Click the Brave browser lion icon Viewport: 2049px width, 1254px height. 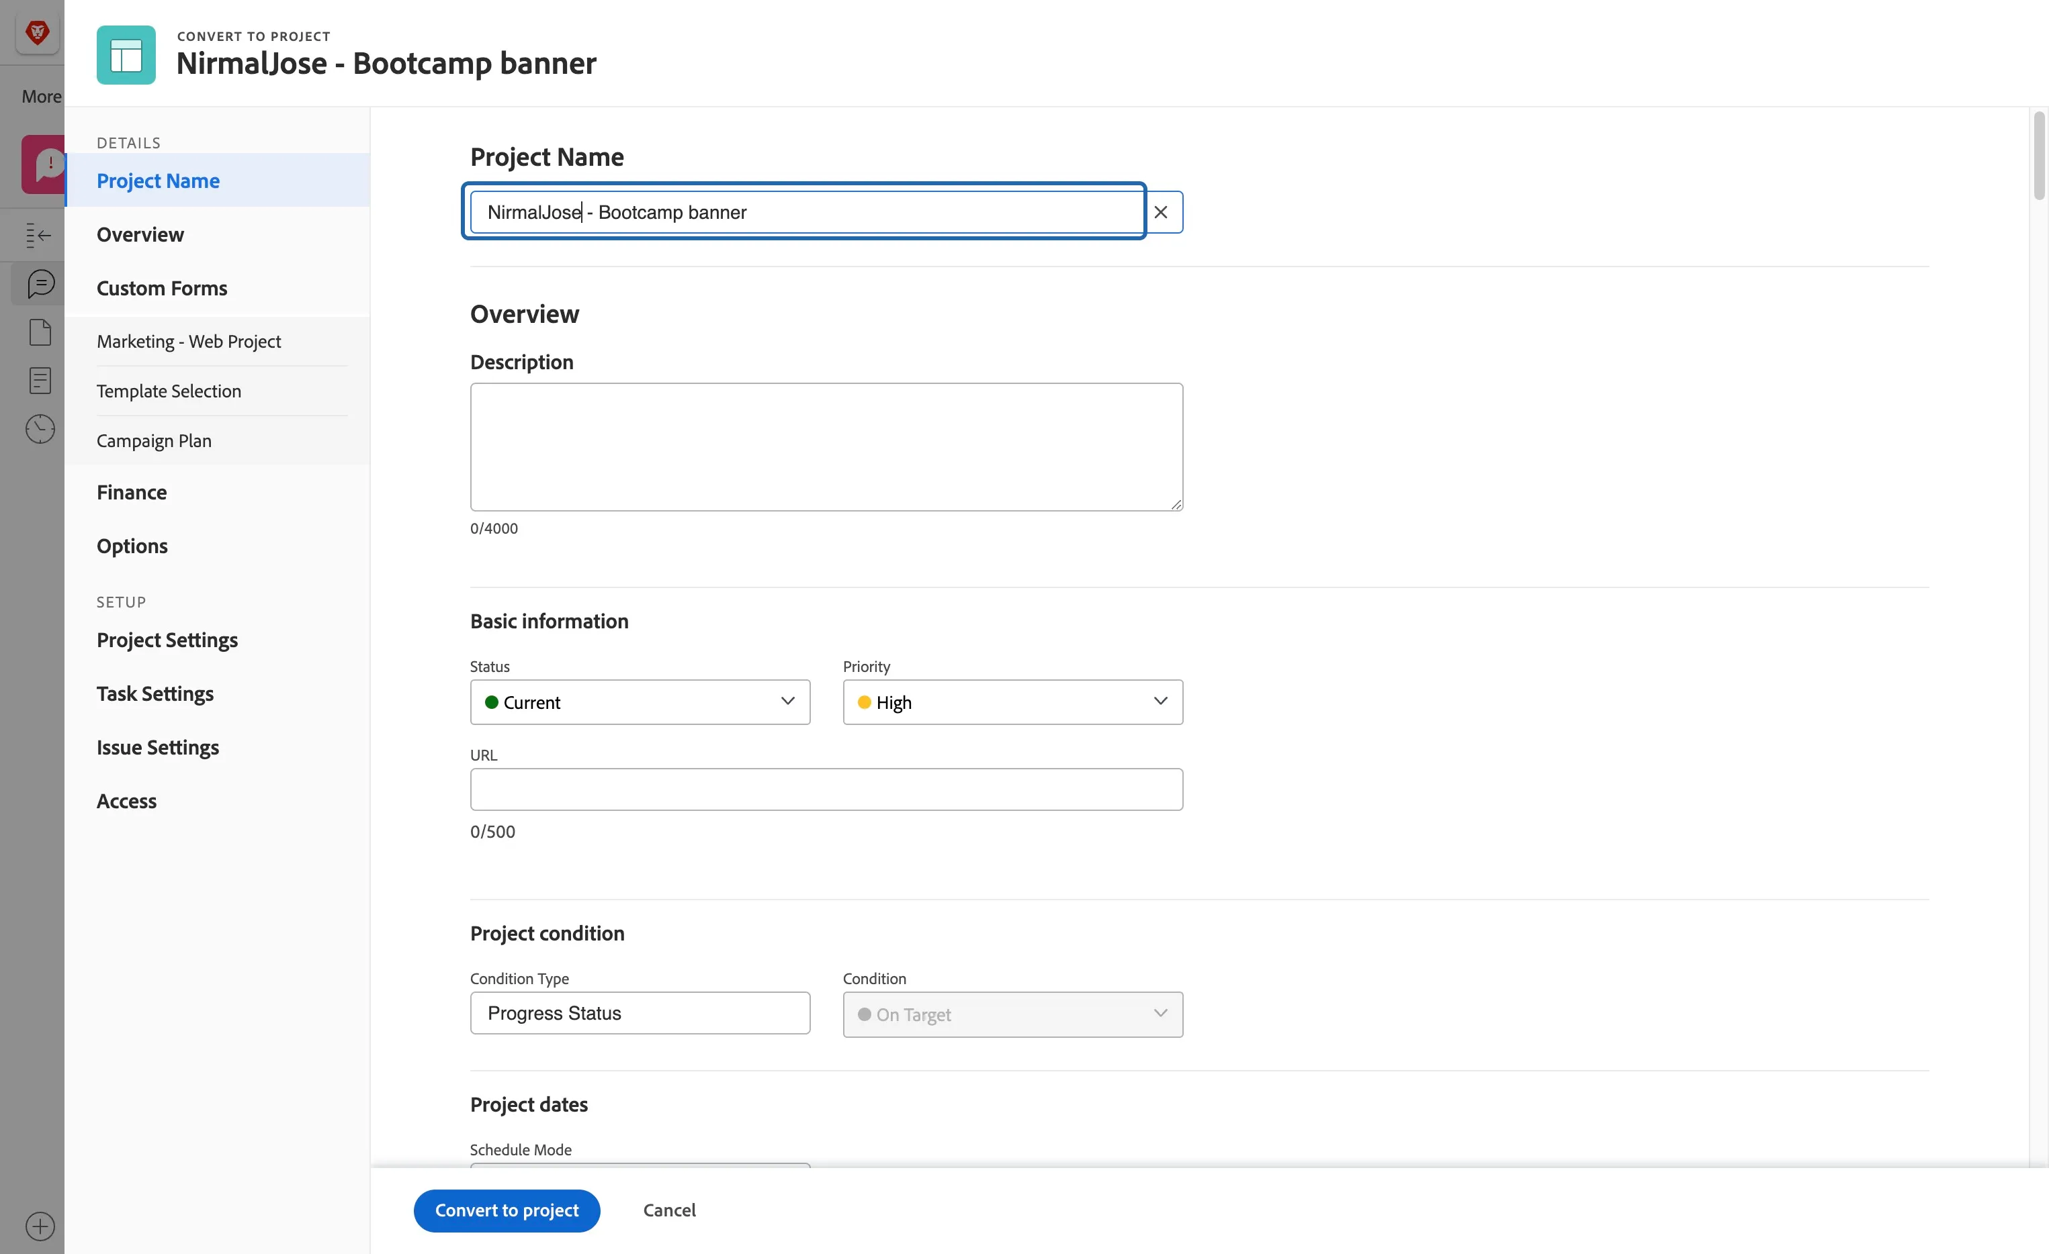tap(36, 34)
